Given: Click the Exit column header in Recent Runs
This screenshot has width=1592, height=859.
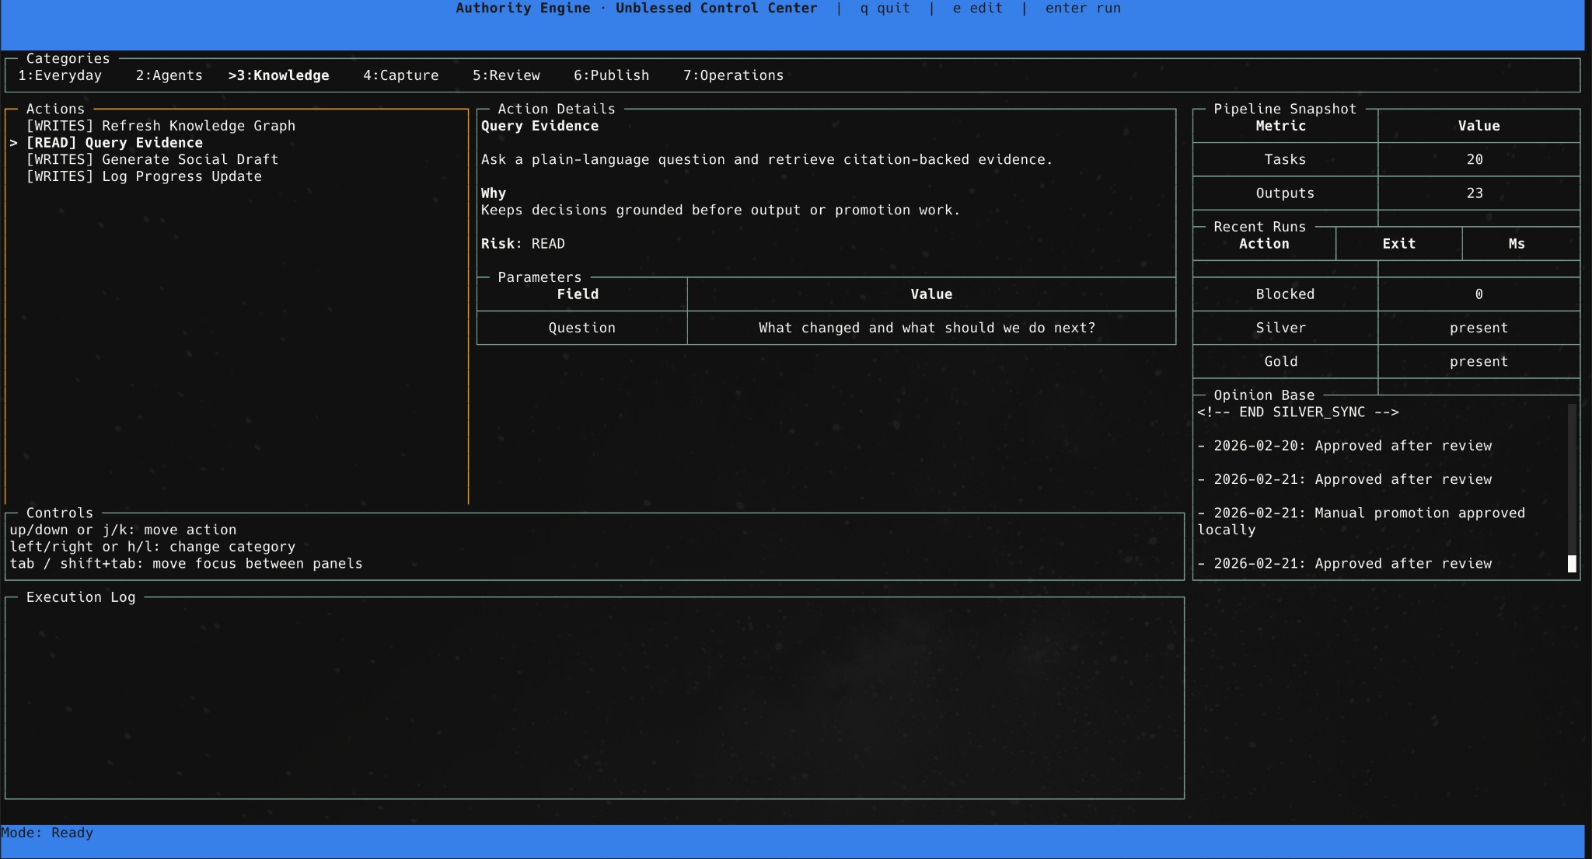Looking at the screenshot, I should (1398, 244).
